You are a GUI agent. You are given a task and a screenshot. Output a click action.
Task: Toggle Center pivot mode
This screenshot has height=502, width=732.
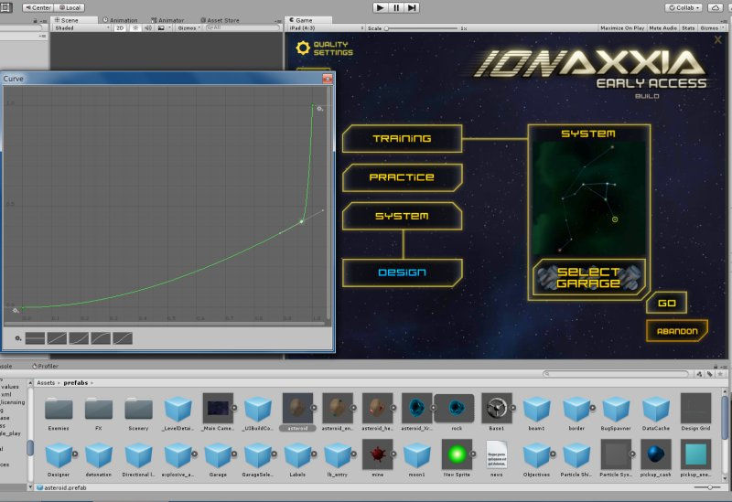[x=38, y=7]
